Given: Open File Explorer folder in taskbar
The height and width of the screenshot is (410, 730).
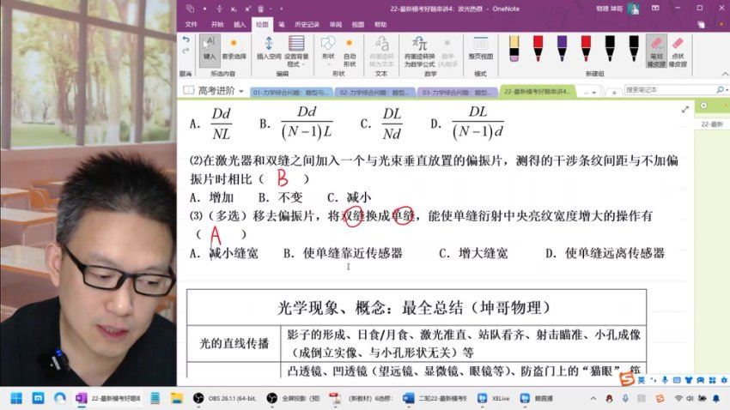Looking at the screenshot, I should [x=177, y=398].
